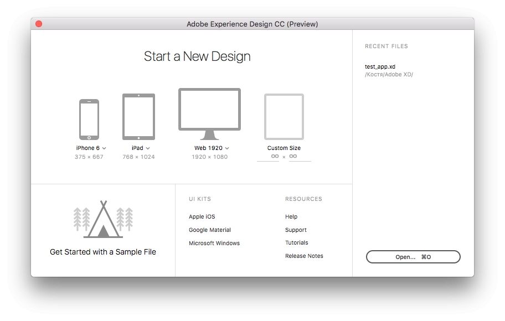Screen dimensions: 505x321
Task: Click the tent sample file illustration
Action: [103, 219]
